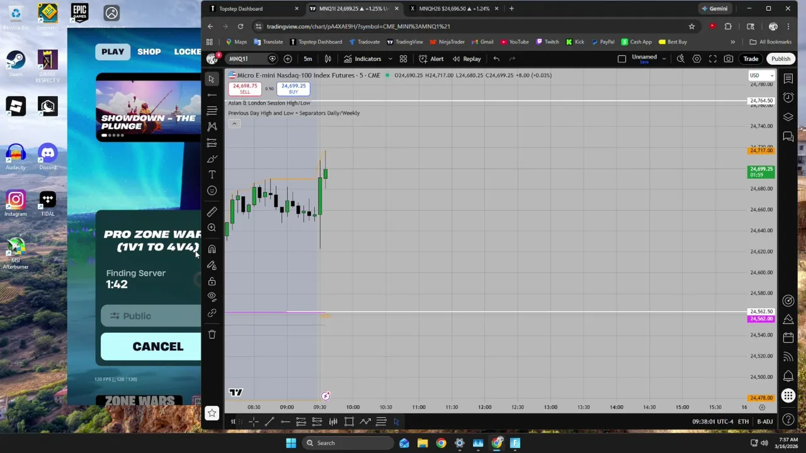Open the layout setup square icon
This screenshot has height=453, width=806.
622,59
